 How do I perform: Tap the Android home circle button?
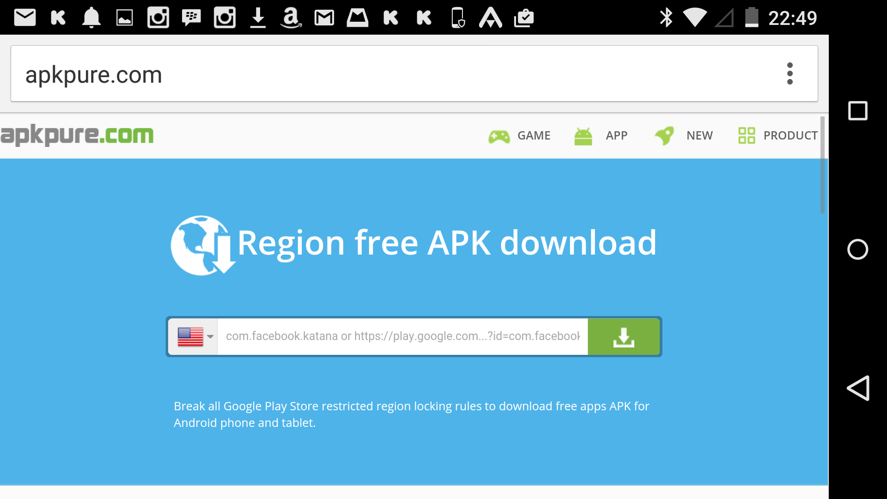coord(858,249)
